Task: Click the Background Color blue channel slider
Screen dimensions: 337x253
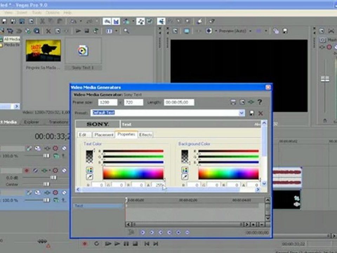Action: tap(229, 162)
